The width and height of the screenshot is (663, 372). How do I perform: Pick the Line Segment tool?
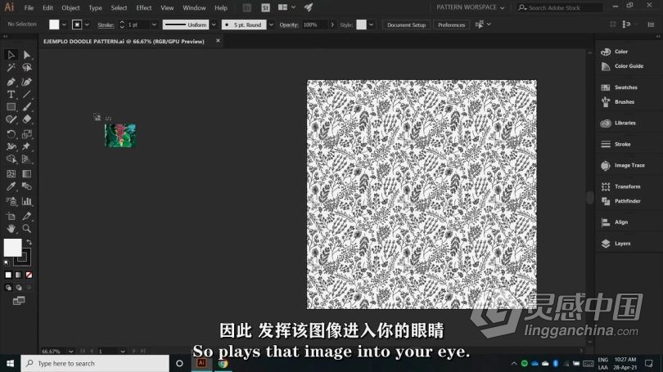(27, 94)
